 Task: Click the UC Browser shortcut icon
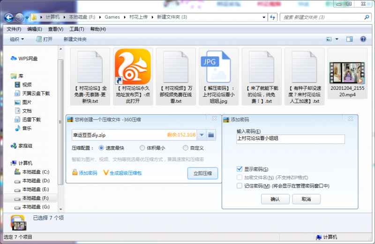pyautogui.click(x=133, y=66)
